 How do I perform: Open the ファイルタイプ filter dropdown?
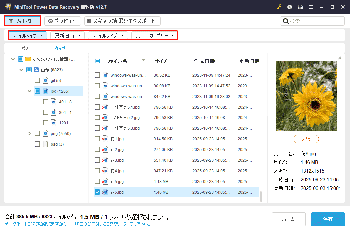(27, 35)
